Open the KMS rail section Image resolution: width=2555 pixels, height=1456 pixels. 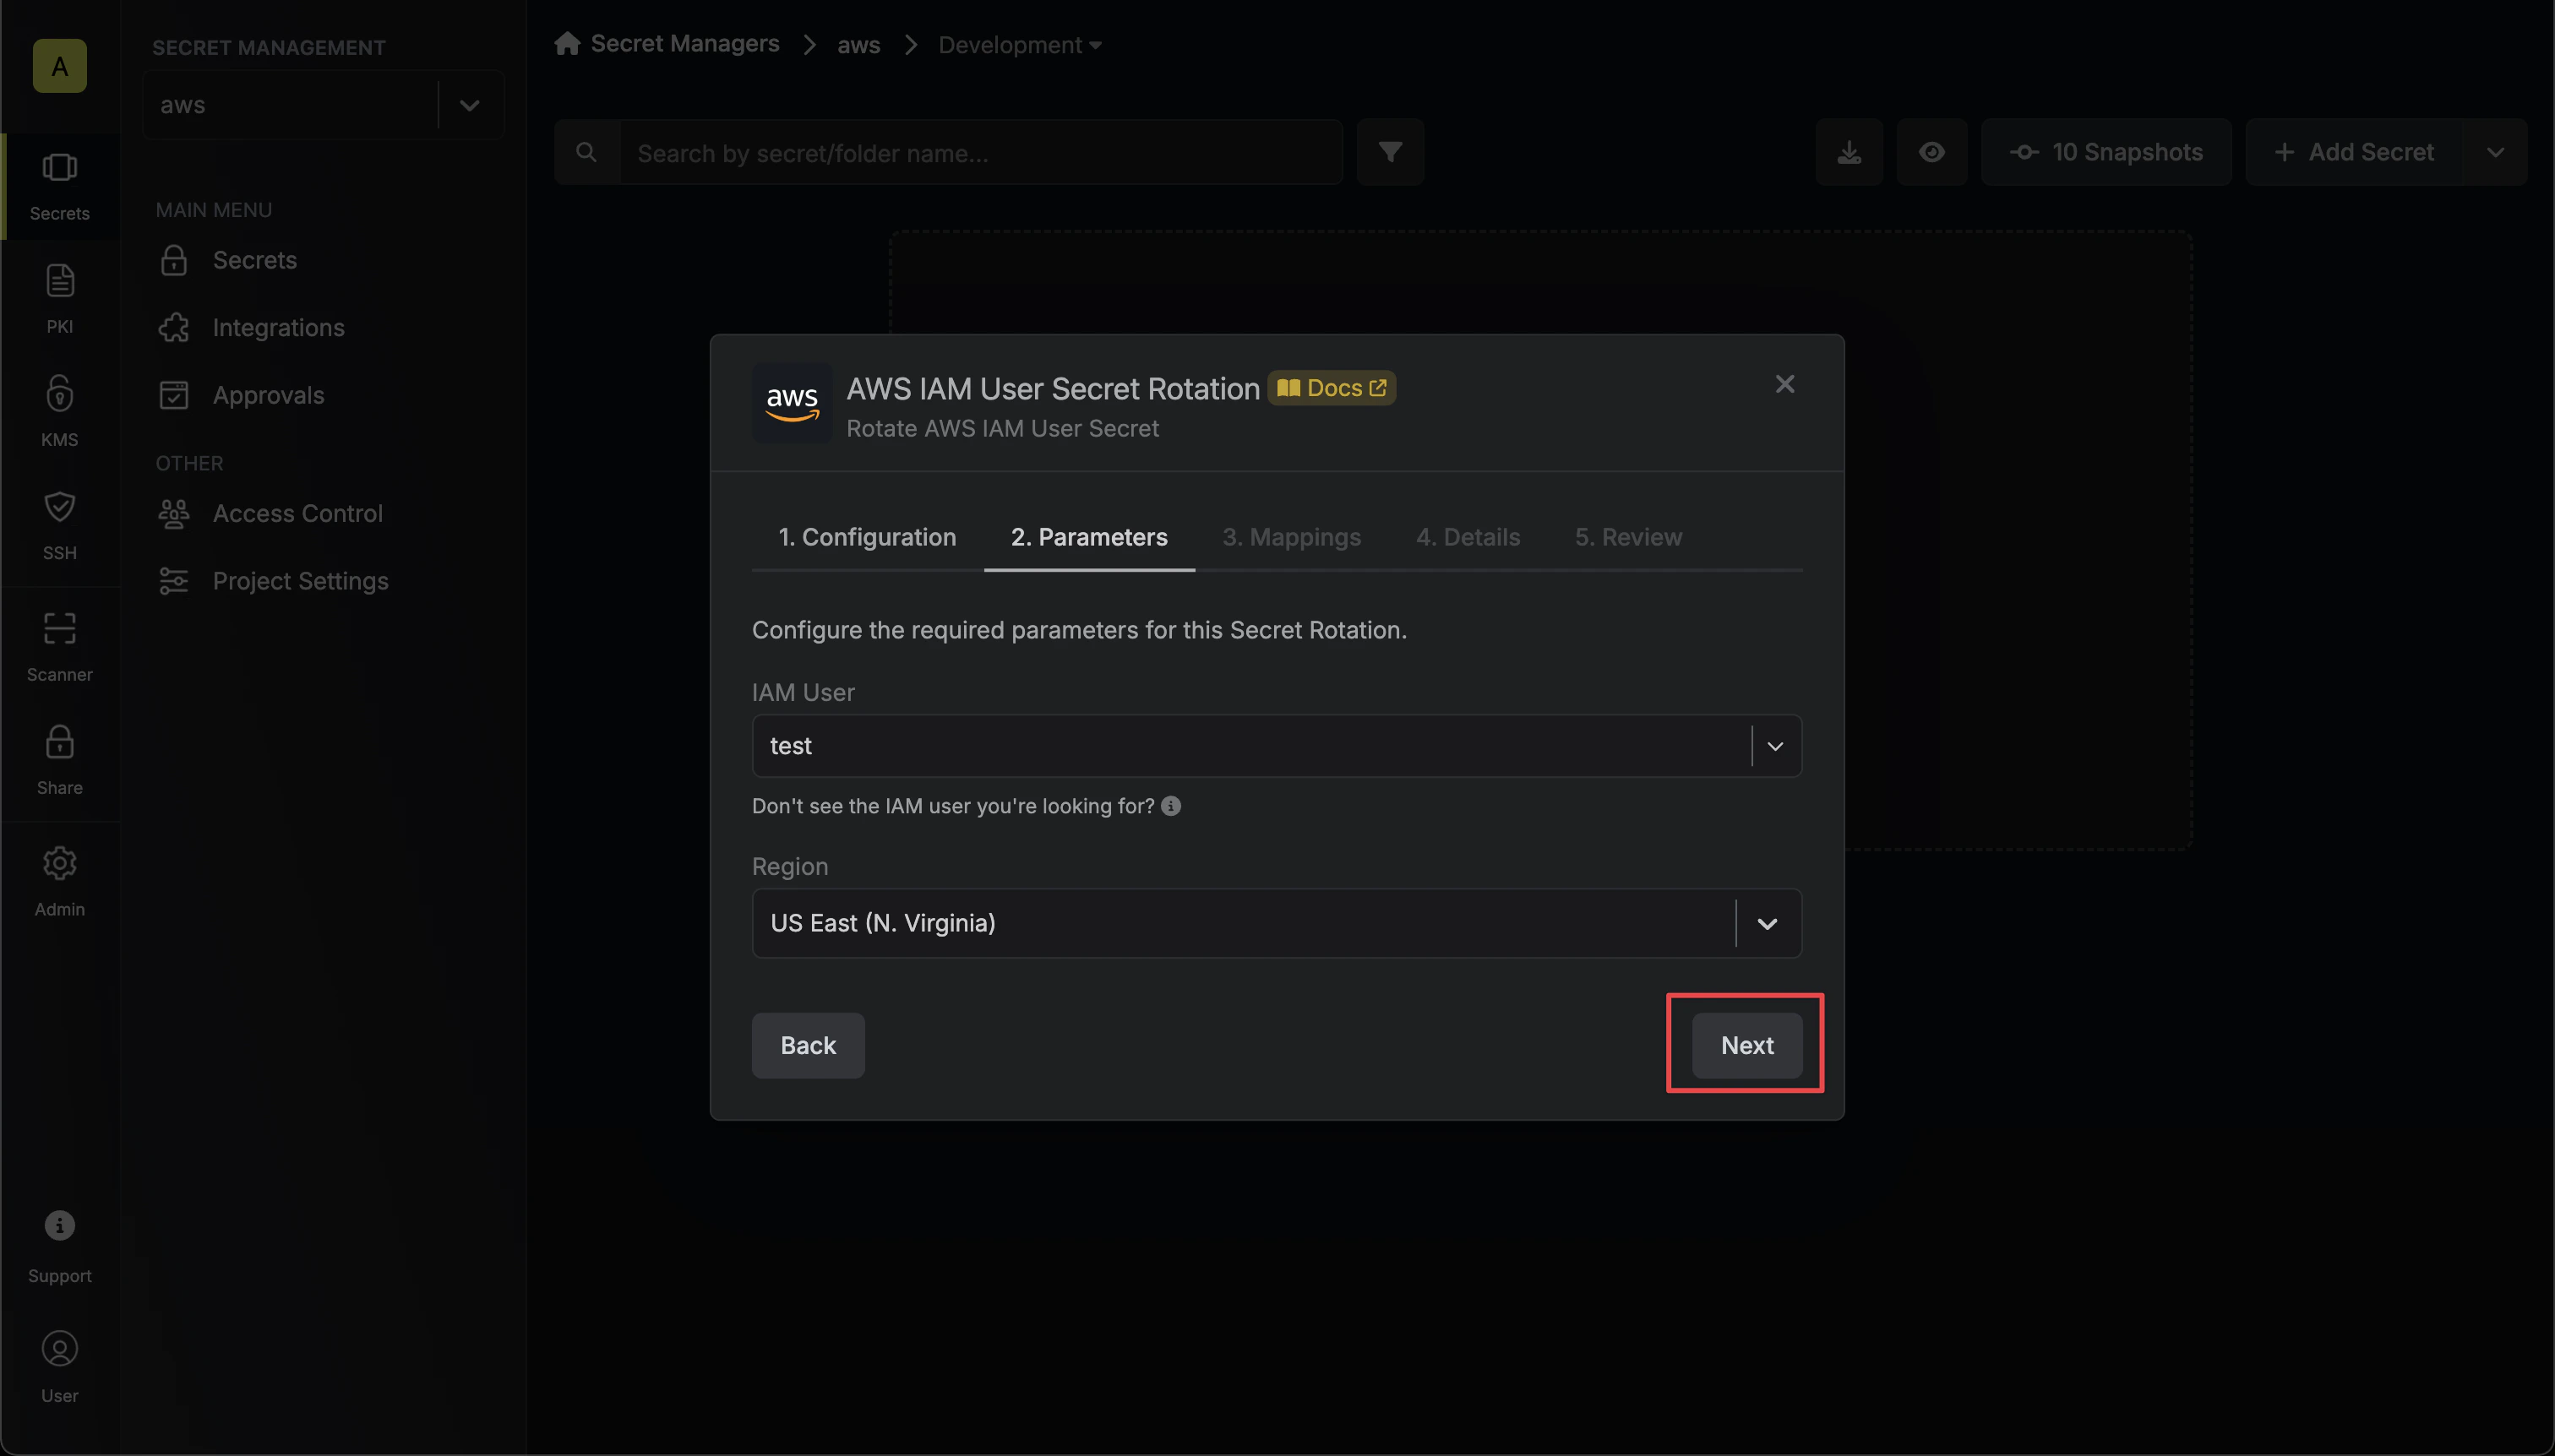point(59,411)
